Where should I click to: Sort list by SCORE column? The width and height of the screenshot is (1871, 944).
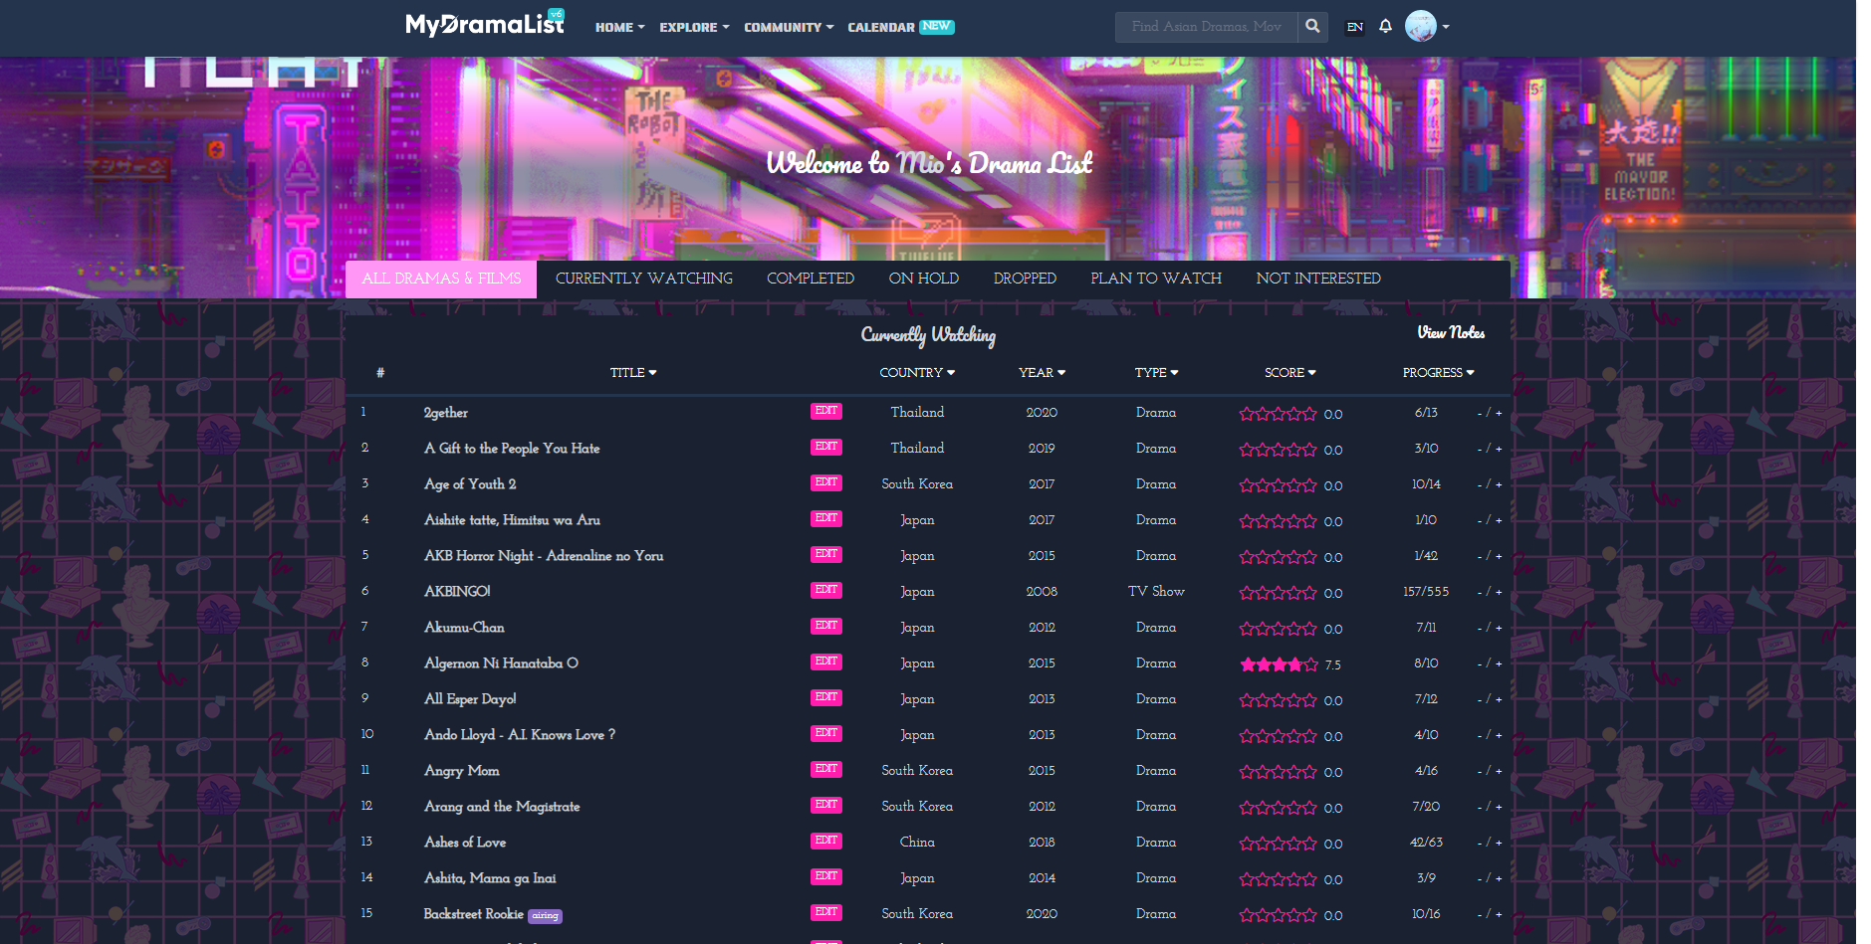[x=1290, y=372]
